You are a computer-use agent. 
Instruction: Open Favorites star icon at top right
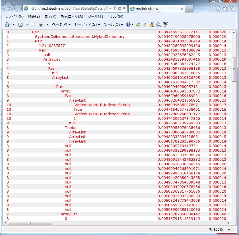click(x=225, y=9)
